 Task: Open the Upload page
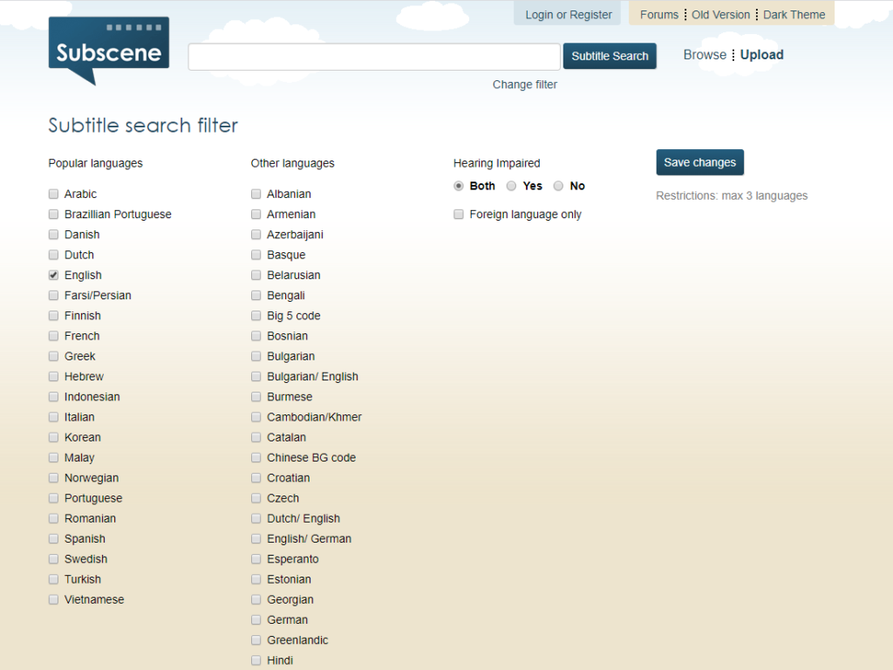[x=761, y=55]
